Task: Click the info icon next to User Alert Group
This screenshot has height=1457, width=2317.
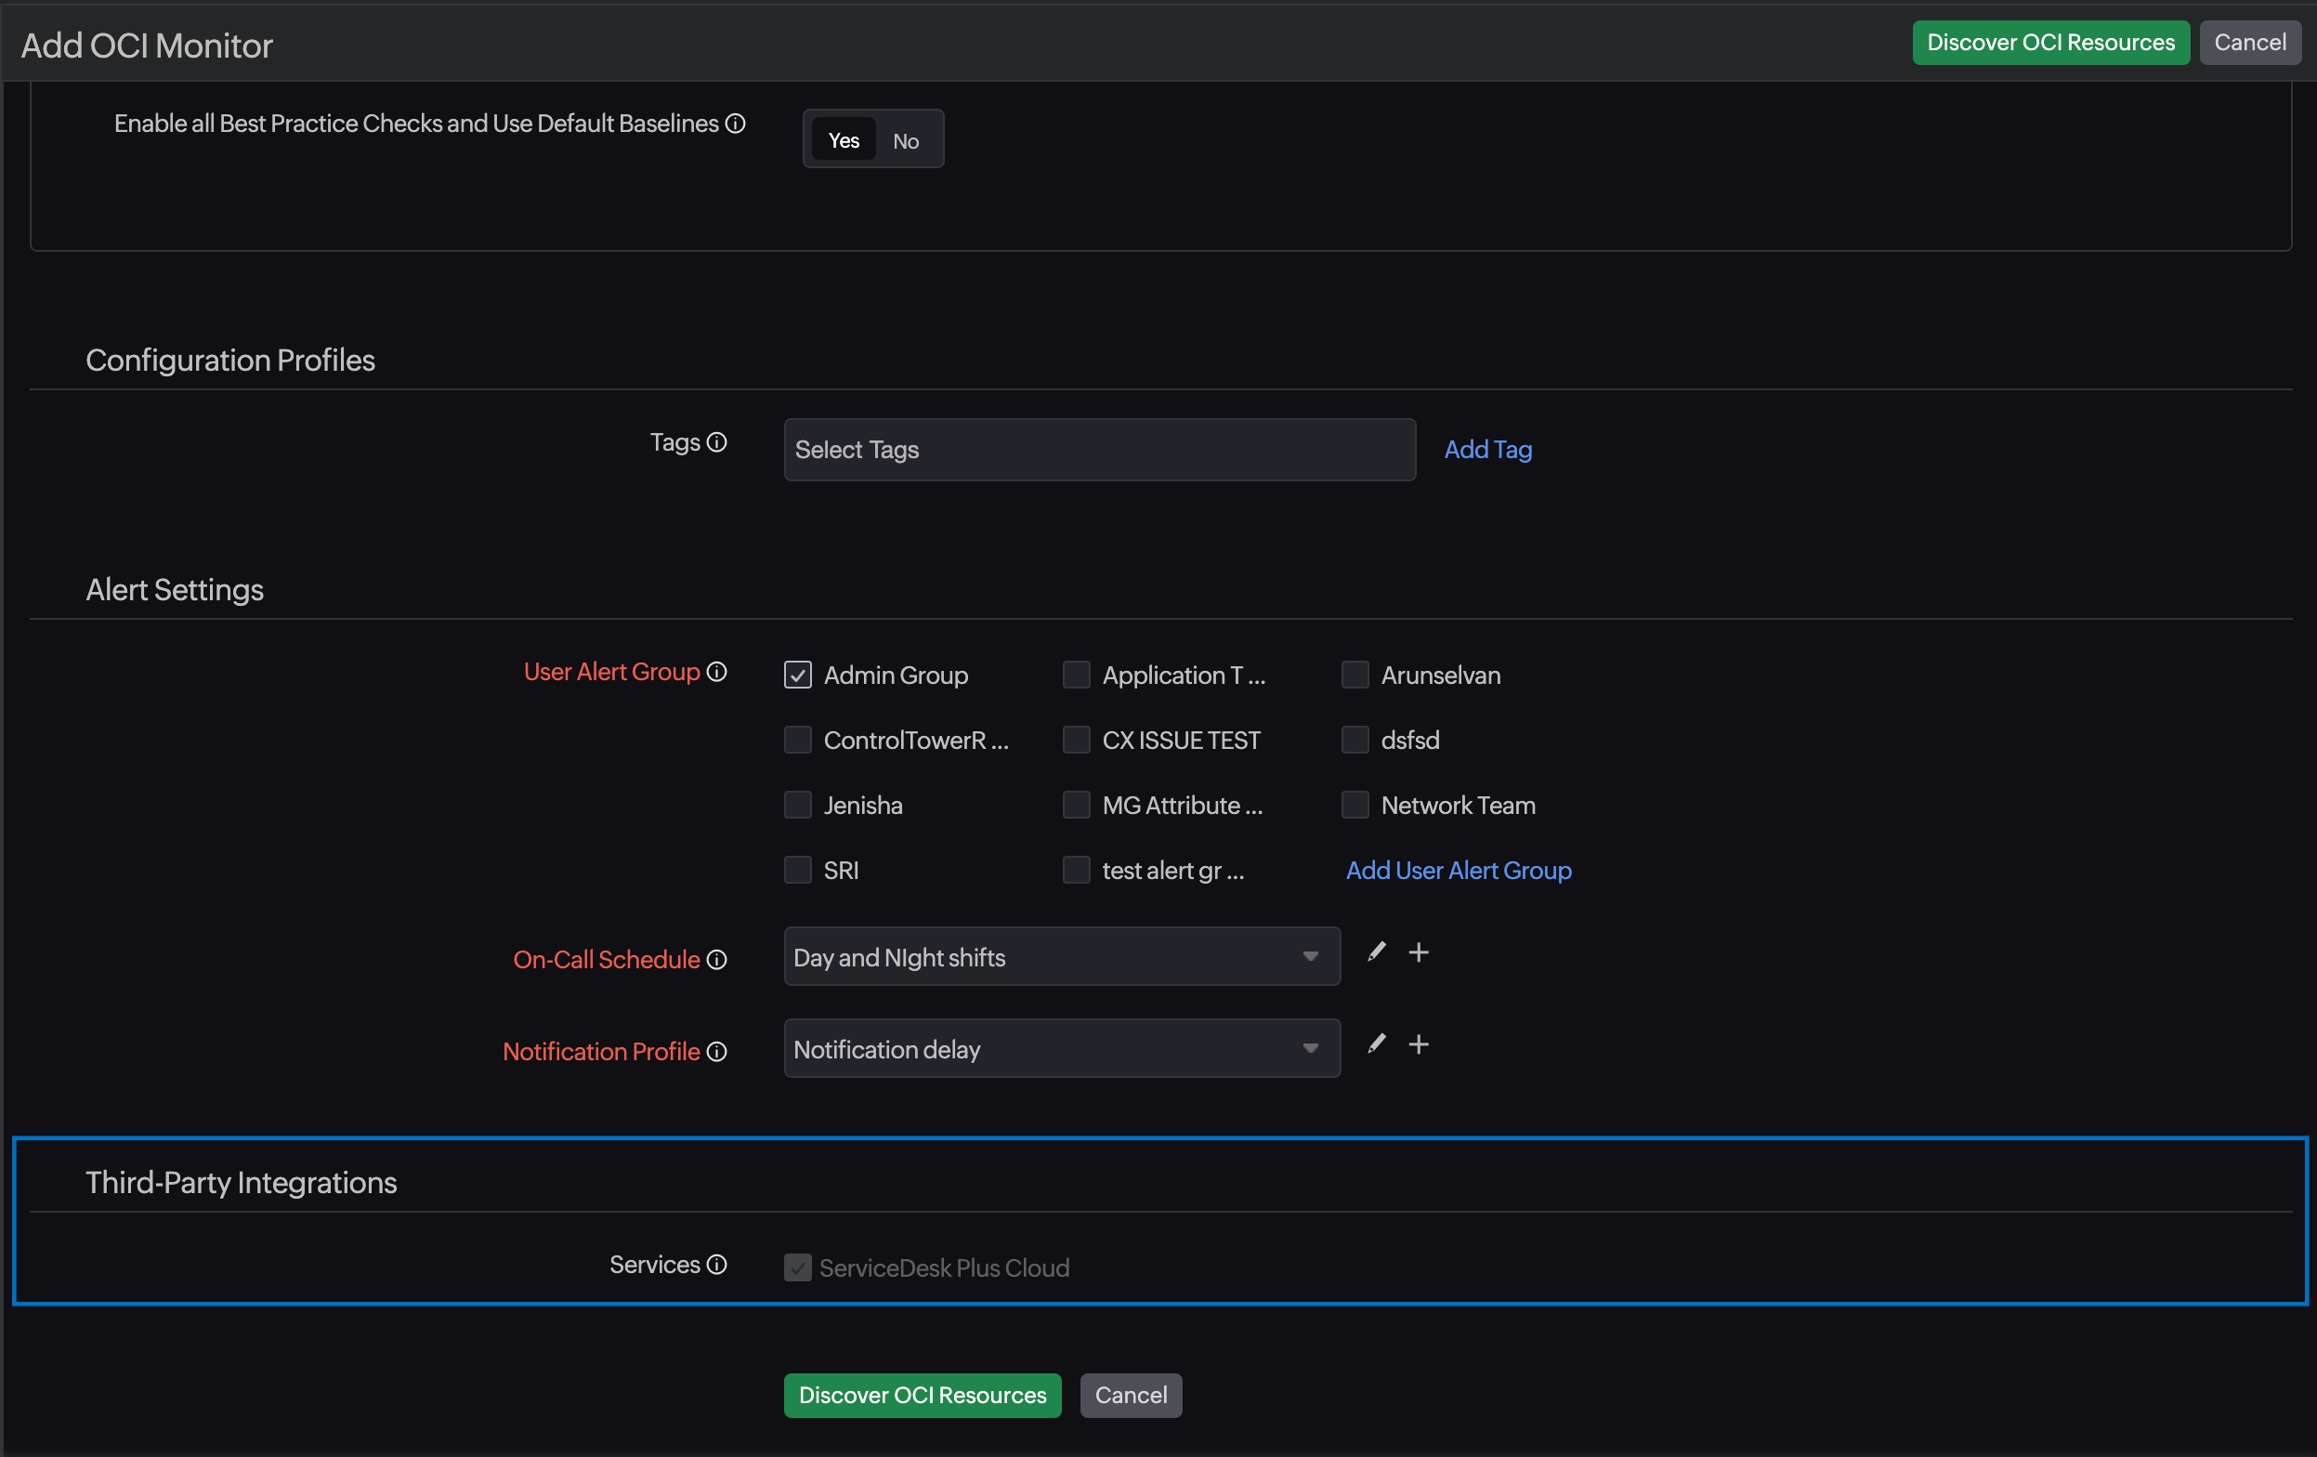Action: (716, 672)
